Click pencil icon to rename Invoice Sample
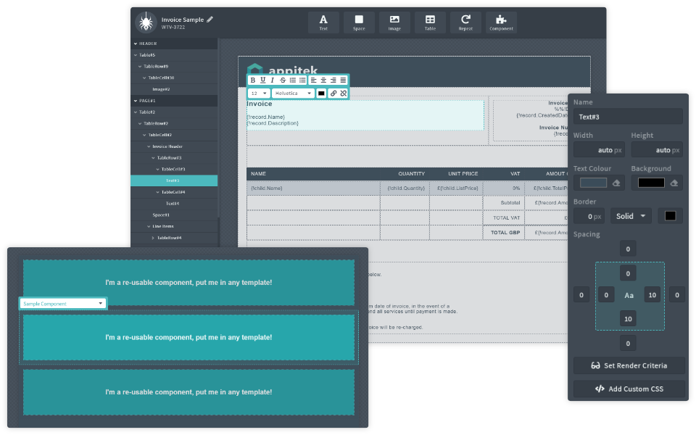The width and height of the screenshot is (696, 435). pos(210,20)
